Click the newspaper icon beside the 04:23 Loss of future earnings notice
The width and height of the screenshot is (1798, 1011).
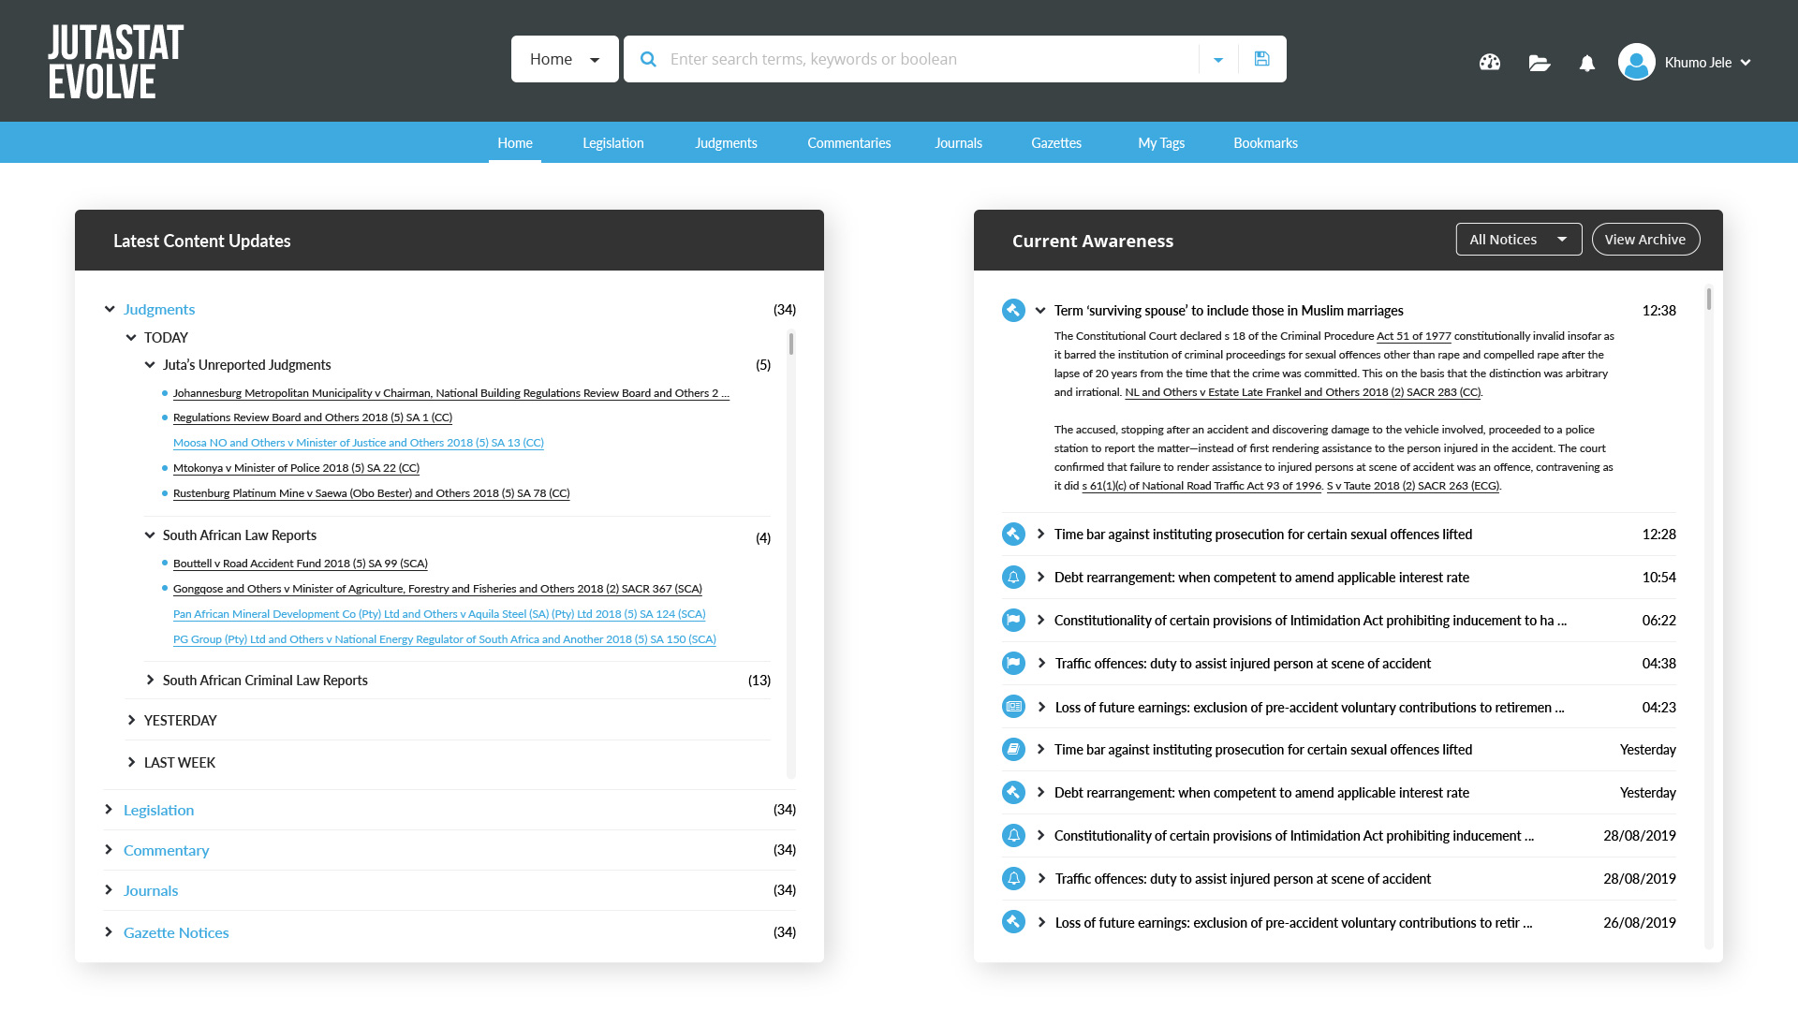(x=1013, y=707)
